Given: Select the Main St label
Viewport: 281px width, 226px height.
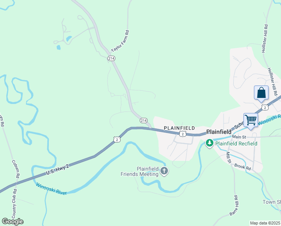Looking at the screenshot, I should coord(239,137).
